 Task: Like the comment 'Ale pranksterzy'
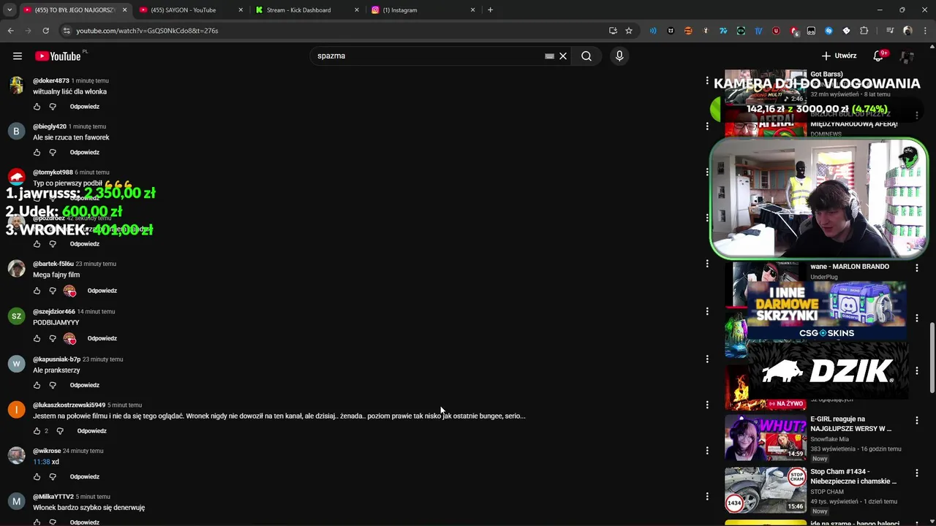click(x=37, y=385)
